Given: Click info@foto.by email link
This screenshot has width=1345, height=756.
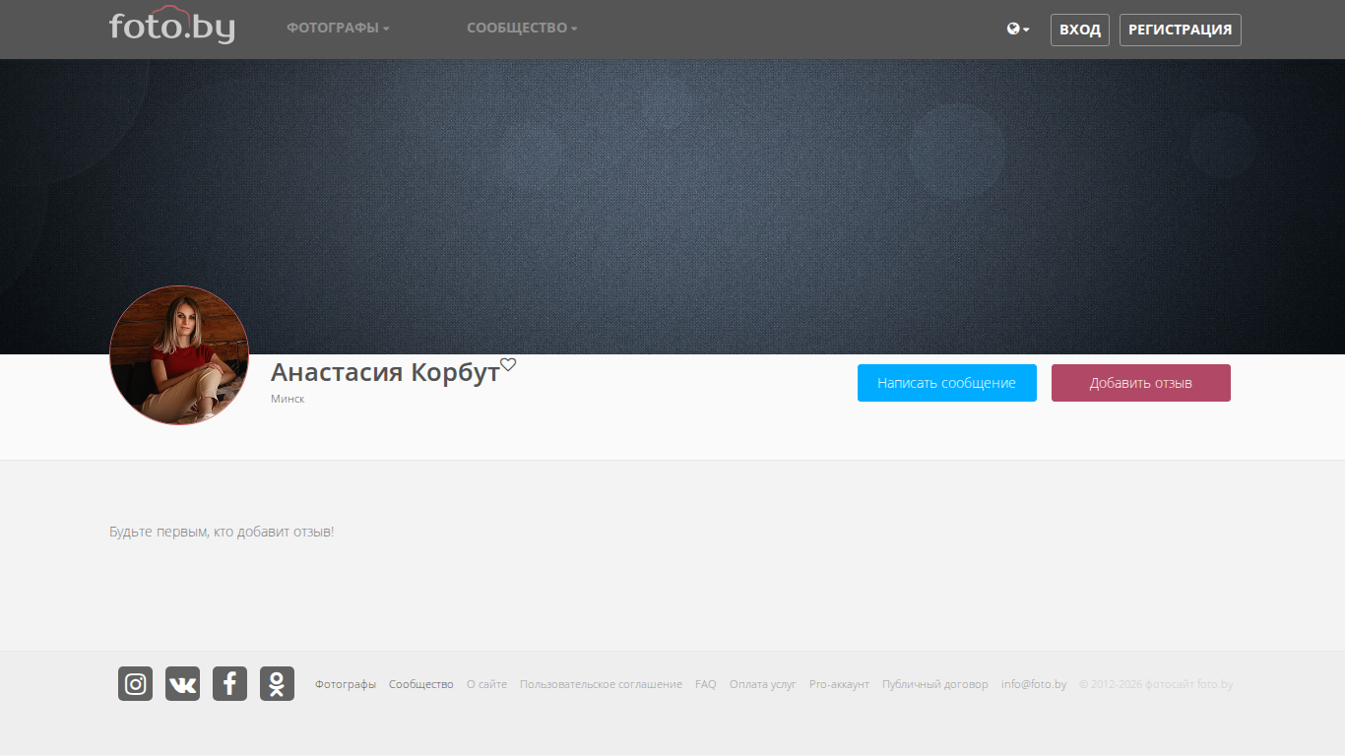Looking at the screenshot, I should [1034, 684].
